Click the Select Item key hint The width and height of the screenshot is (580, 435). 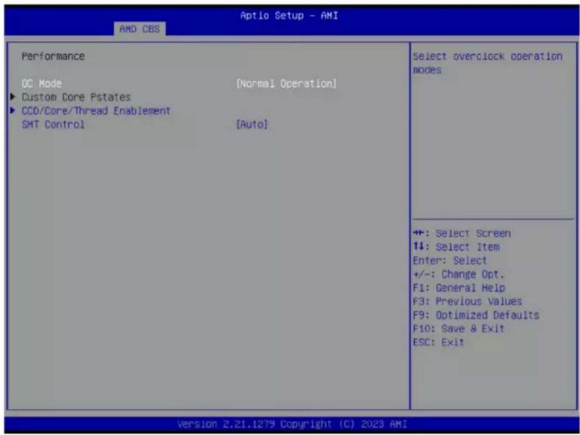(x=456, y=247)
